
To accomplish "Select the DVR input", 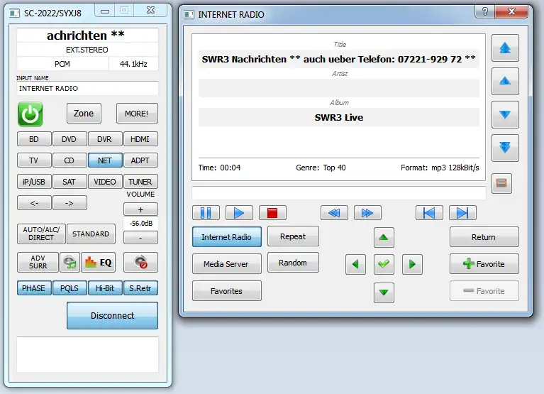I will click(105, 139).
